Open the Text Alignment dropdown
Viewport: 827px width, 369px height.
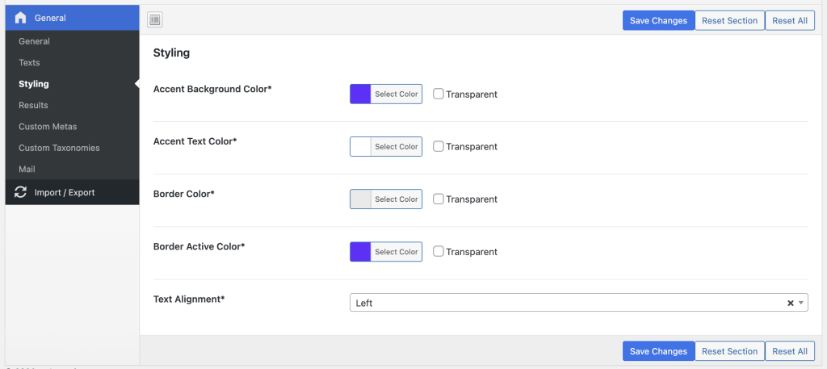coord(565,303)
